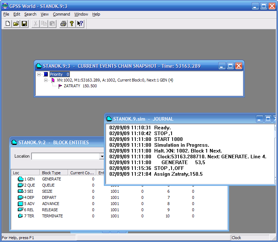Click the Paste toolbar icon
The width and height of the screenshot is (278, 242).
pos(52,24)
